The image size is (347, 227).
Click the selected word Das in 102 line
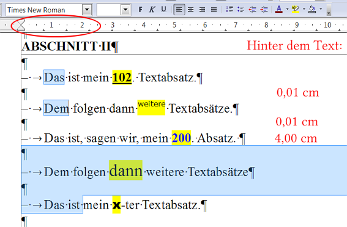click(54, 78)
